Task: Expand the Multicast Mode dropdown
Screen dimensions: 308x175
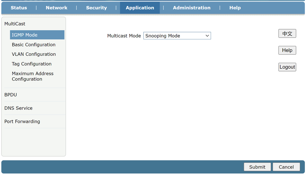Action: pyautogui.click(x=177, y=36)
